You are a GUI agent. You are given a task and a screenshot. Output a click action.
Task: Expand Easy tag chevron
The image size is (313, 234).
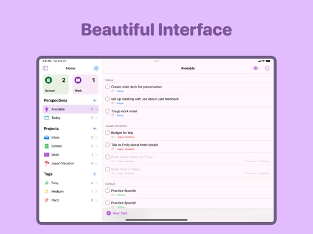(x=96, y=183)
